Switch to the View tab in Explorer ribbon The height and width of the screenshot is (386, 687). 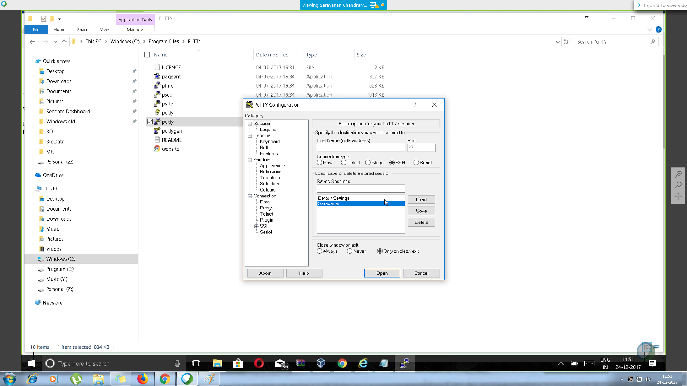(x=104, y=30)
